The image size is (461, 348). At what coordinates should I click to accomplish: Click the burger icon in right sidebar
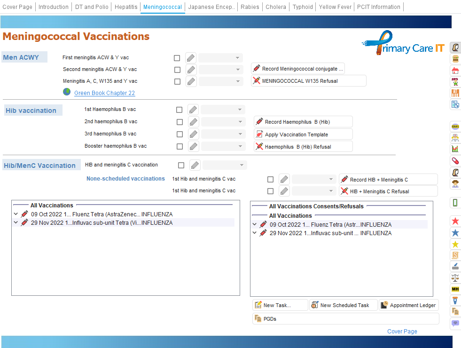tap(455, 59)
